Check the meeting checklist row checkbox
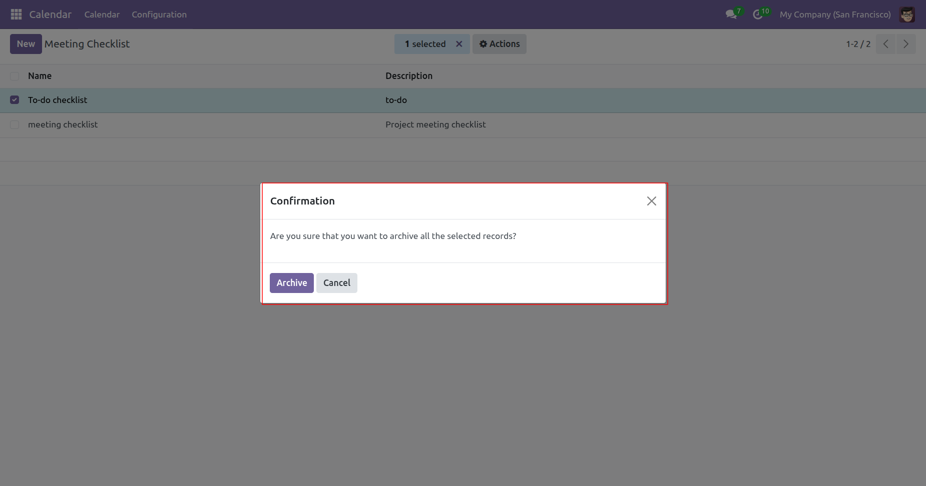This screenshot has height=486, width=926. click(15, 124)
